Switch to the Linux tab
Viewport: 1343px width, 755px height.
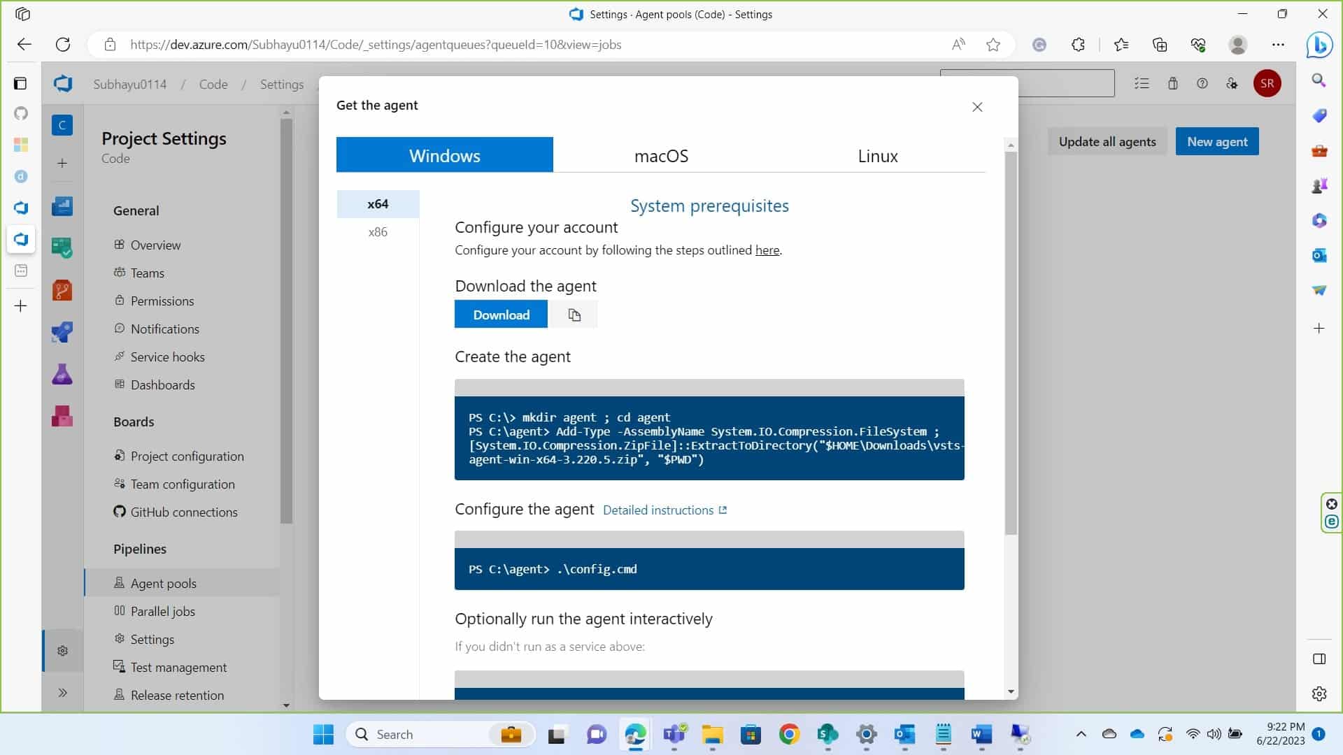click(x=877, y=156)
